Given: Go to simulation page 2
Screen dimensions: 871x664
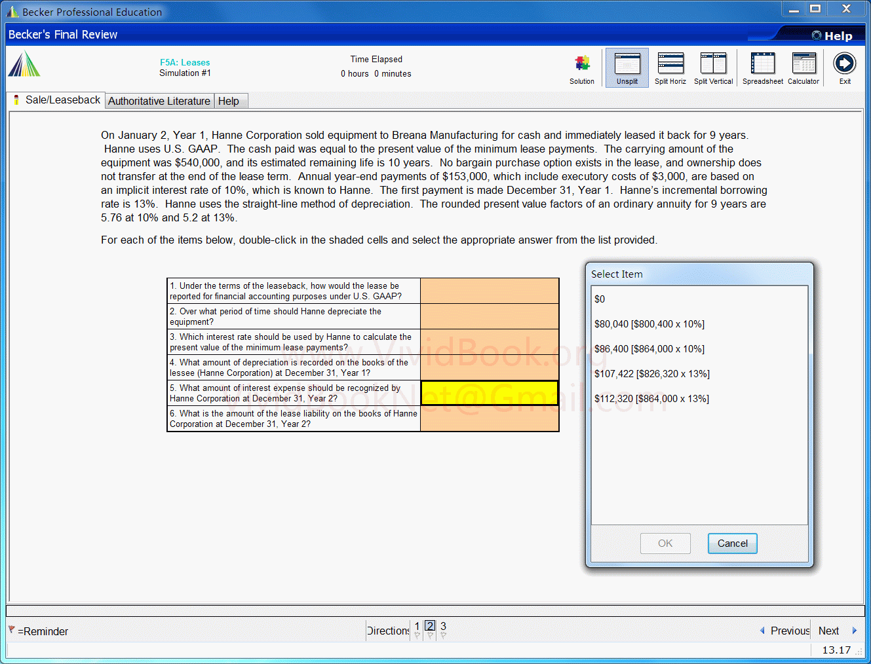Looking at the screenshot, I should pyautogui.click(x=430, y=626).
